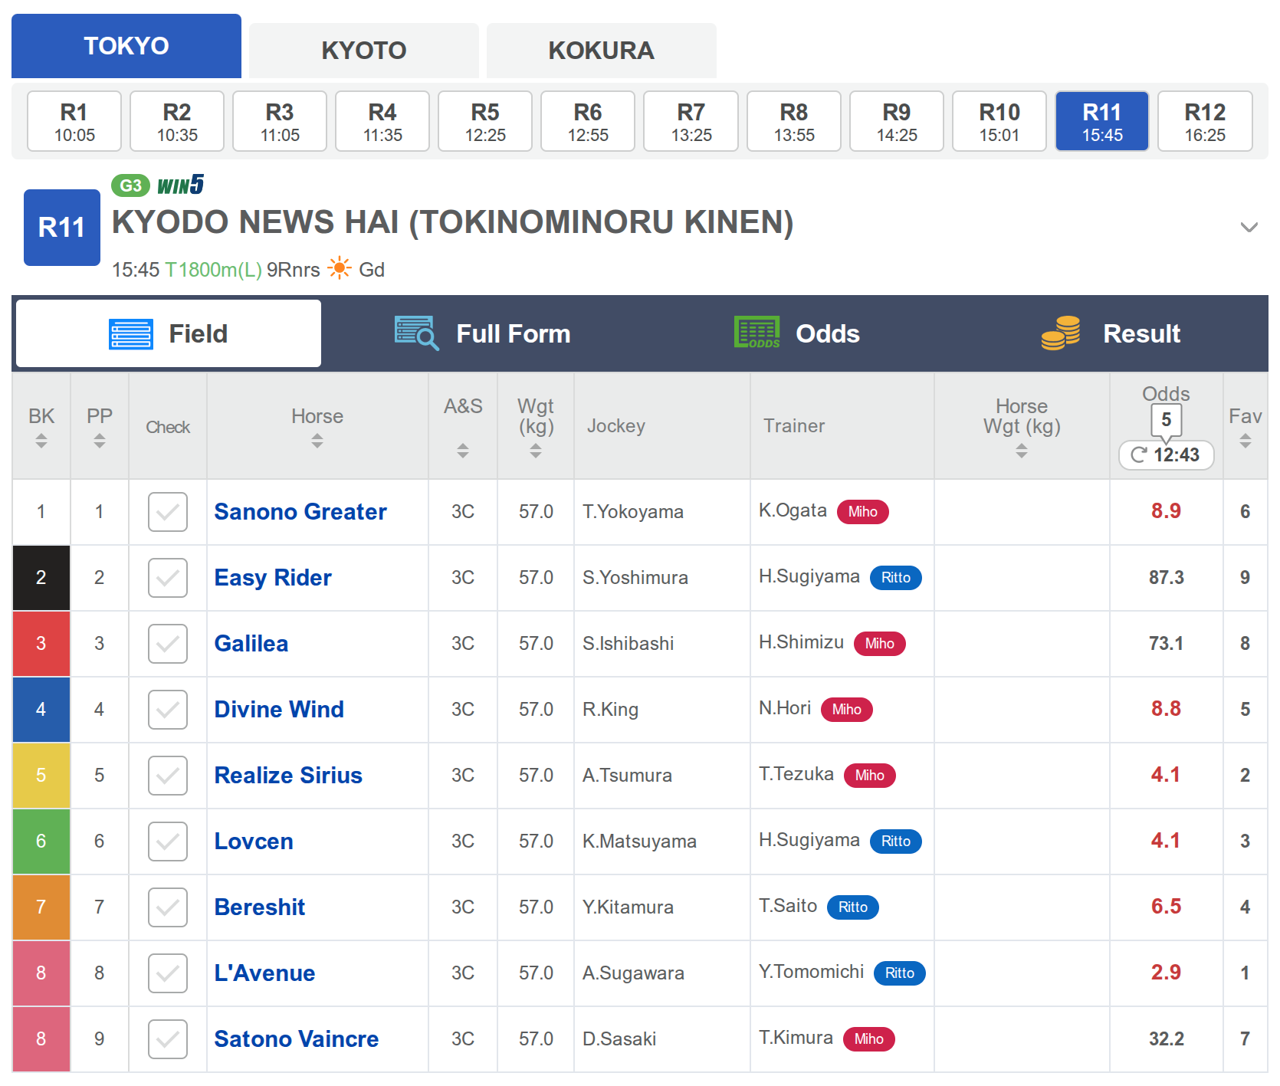Click the Miho badge beside T.Tezuka

coord(870,775)
